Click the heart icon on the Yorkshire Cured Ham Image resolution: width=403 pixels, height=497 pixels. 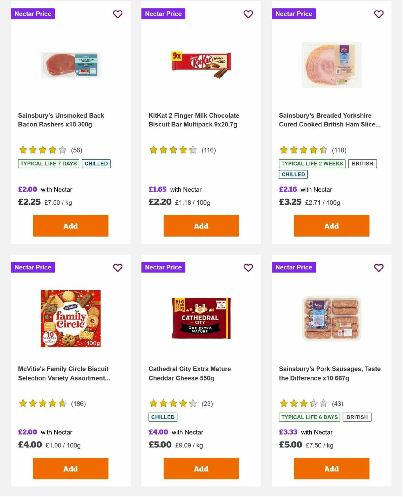[x=379, y=14]
